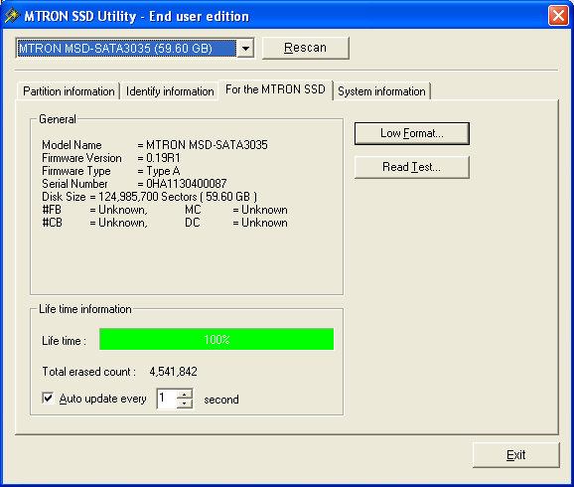
Task: Click the auto update interval field
Action: pos(167,399)
